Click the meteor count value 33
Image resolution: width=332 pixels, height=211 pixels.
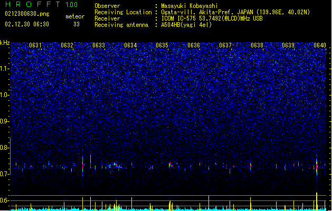pyautogui.click(x=77, y=24)
